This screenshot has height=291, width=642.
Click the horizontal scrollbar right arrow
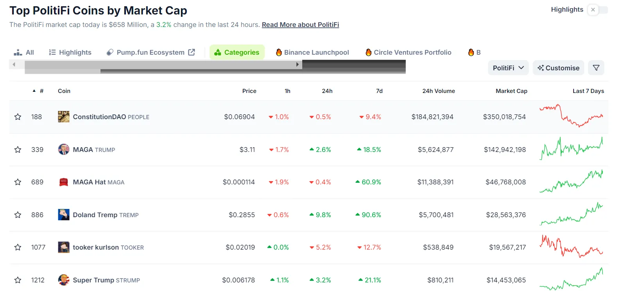pos(298,64)
